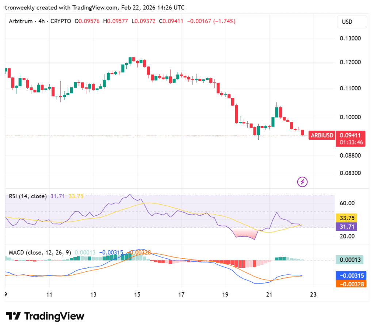Viewport: 374px width, 331px height.
Task: Click date 19 on the time axis
Action: [225, 295]
